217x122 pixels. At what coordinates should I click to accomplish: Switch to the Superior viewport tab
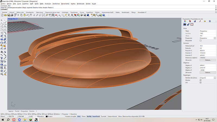click(x=11, y=111)
